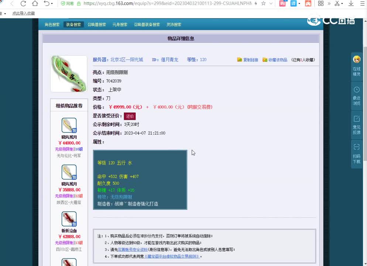Click server label 无与伦比-将军
This screenshot has height=266, width=367.
(69, 156)
